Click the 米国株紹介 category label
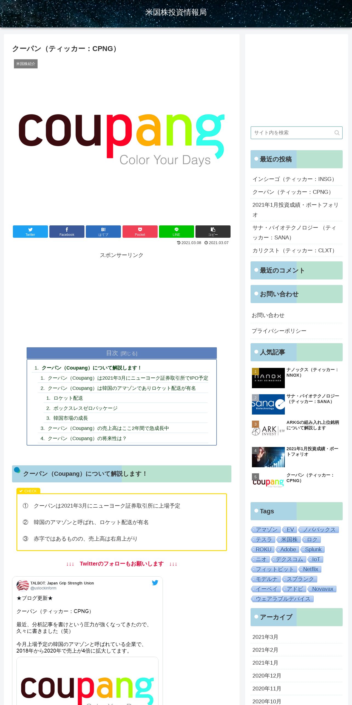352x705 pixels. point(26,64)
